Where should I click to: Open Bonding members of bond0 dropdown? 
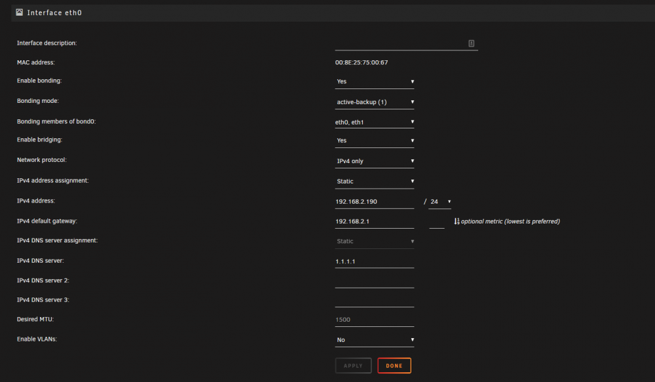[x=374, y=122]
